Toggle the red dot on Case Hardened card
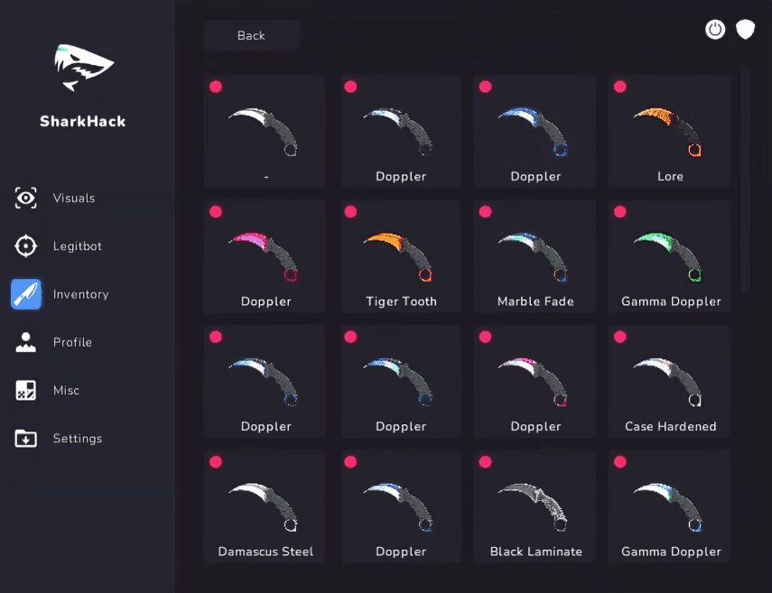Image resolution: width=772 pixels, height=593 pixels. (620, 337)
